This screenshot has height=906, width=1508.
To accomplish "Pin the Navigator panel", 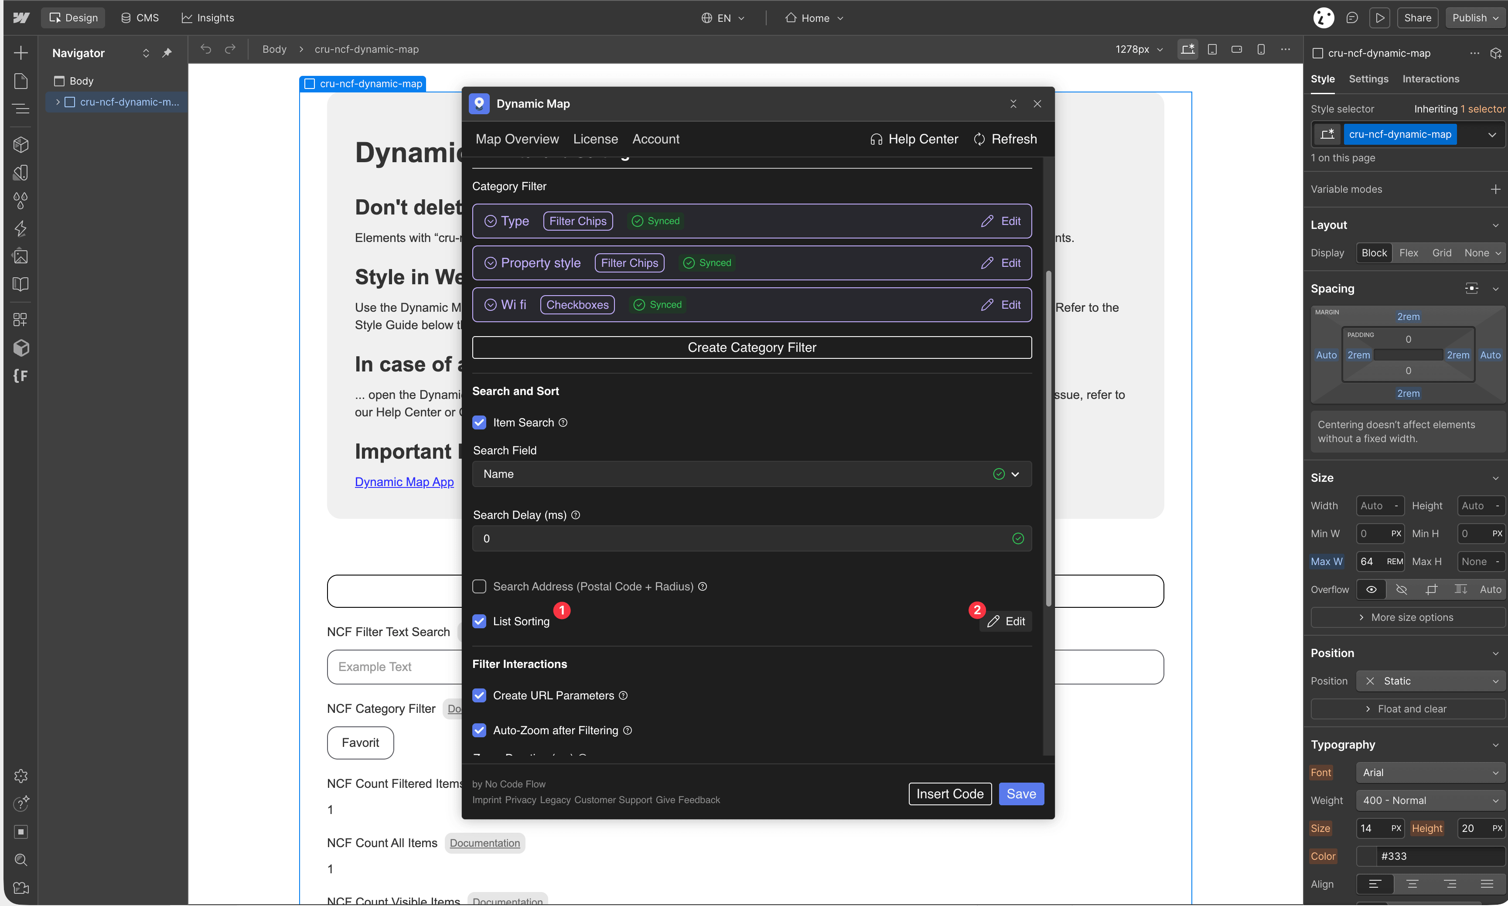I will [167, 53].
